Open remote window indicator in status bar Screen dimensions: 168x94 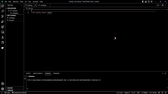(2, 93)
